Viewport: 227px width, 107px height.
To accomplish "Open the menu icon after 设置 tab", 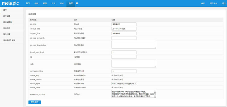I will 77,3.
